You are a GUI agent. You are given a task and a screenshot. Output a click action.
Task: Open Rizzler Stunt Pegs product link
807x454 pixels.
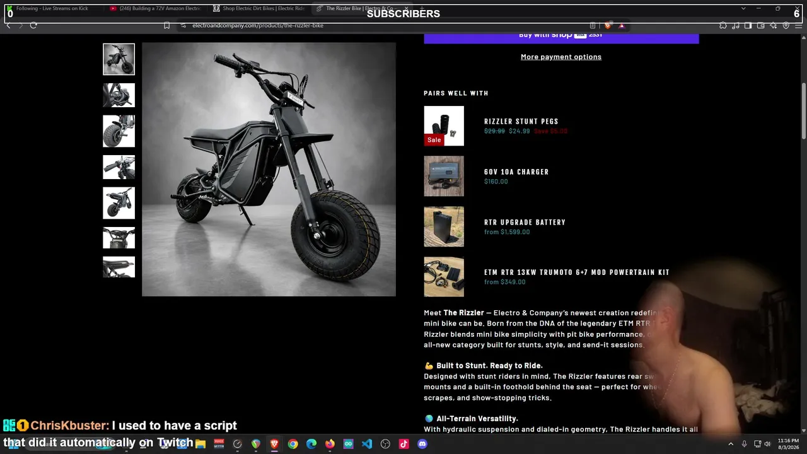pos(521,122)
